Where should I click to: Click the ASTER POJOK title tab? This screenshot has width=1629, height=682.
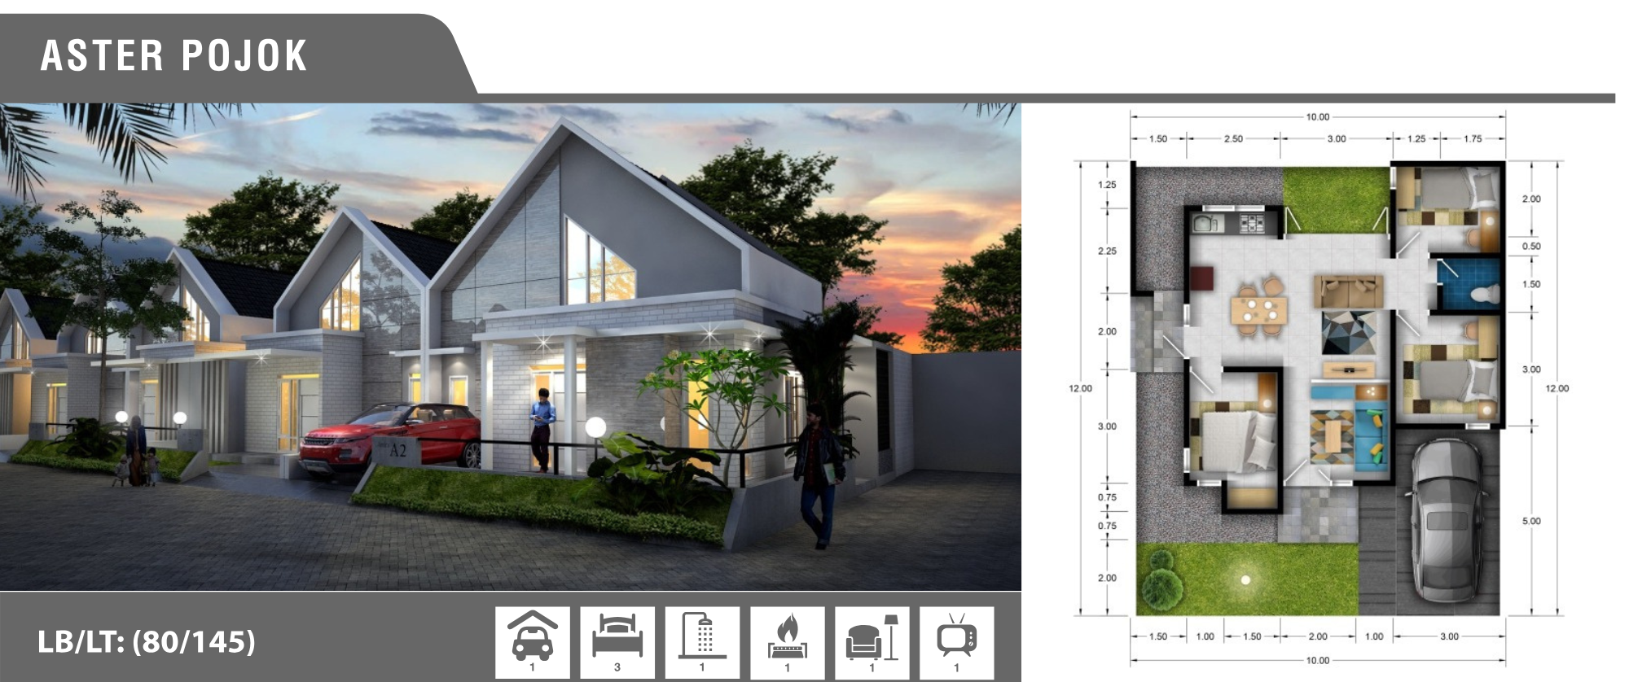tap(174, 56)
